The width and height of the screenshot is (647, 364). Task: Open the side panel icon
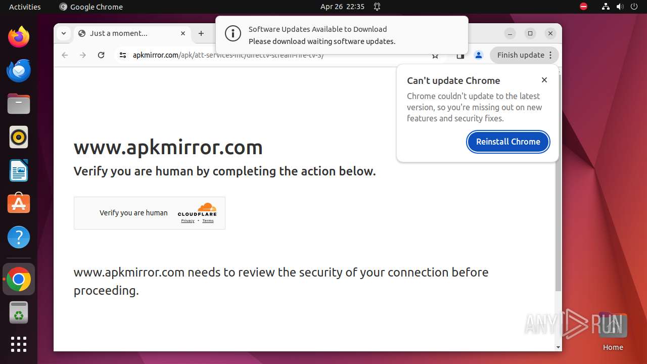click(460, 56)
